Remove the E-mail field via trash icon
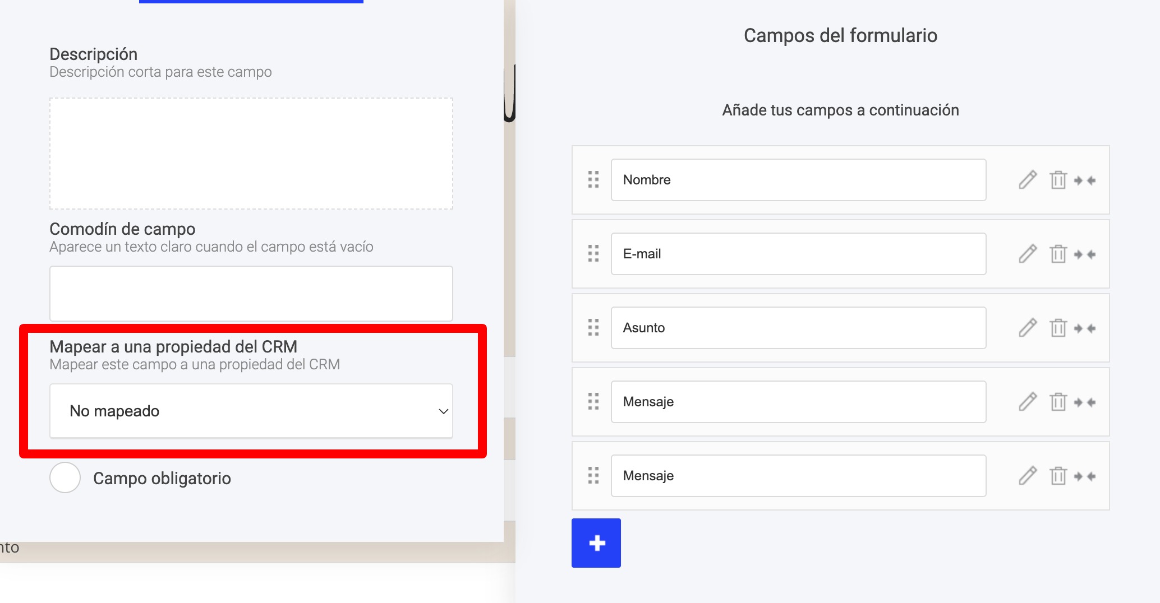The image size is (1160, 603). click(1058, 254)
